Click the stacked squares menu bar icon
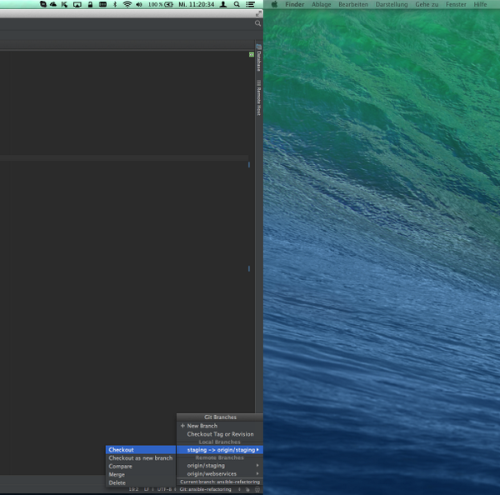 pyautogui.click(x=43, y=4)
